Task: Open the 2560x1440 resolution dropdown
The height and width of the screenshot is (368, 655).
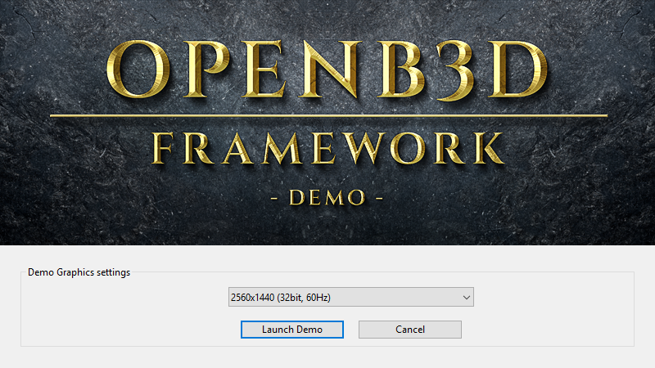Action: [x=351, y=297]
